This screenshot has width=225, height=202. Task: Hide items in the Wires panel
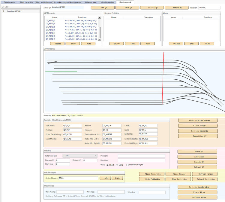coord(207,44)
